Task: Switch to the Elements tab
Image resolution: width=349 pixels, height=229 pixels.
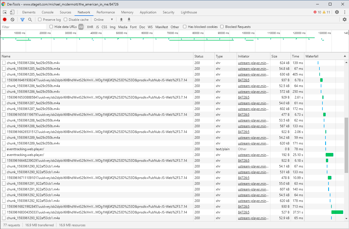Action: pyautogui.click(x=29, y=12)
